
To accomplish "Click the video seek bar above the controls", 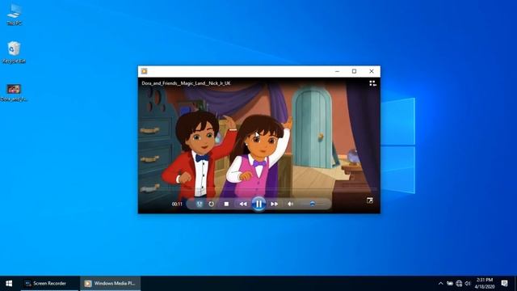I will [x=258, y=189].
